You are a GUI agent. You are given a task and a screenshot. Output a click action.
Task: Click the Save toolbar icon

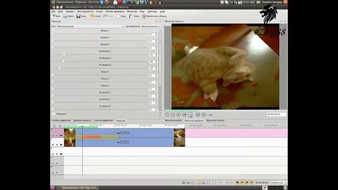click(x=78, y=16)
